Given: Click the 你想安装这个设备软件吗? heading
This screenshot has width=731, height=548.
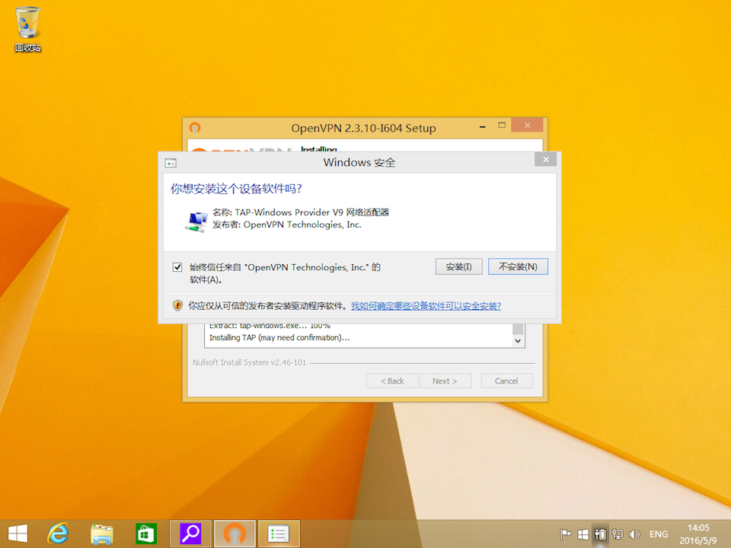Looking at the screenshot, I should 236,189.
